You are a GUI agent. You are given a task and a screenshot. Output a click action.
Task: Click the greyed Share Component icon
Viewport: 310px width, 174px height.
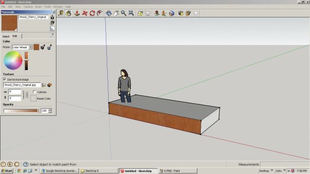(195, 13)
